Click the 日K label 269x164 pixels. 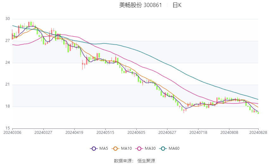(x=177, y=5)
